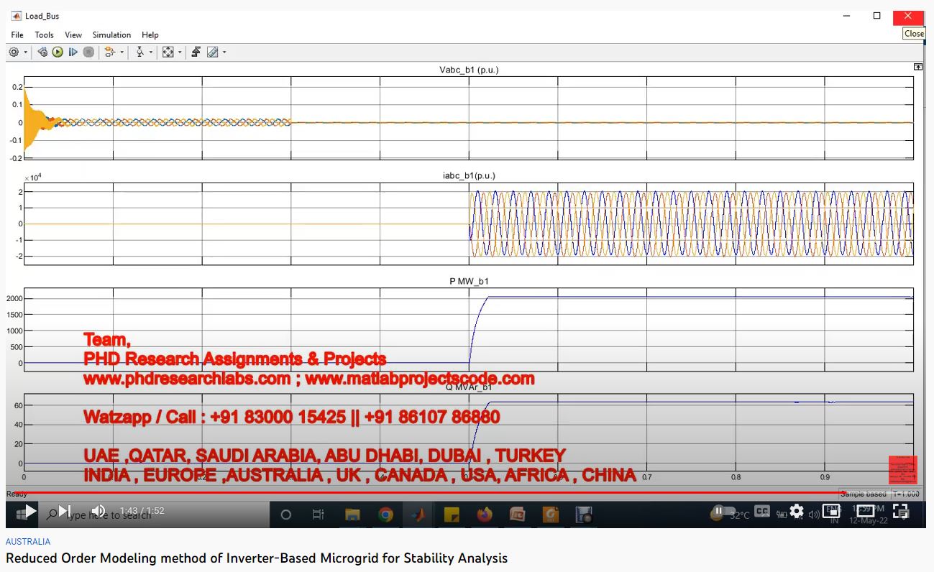Open Firefox from the recorded taskbar

[x=484, y=515]
